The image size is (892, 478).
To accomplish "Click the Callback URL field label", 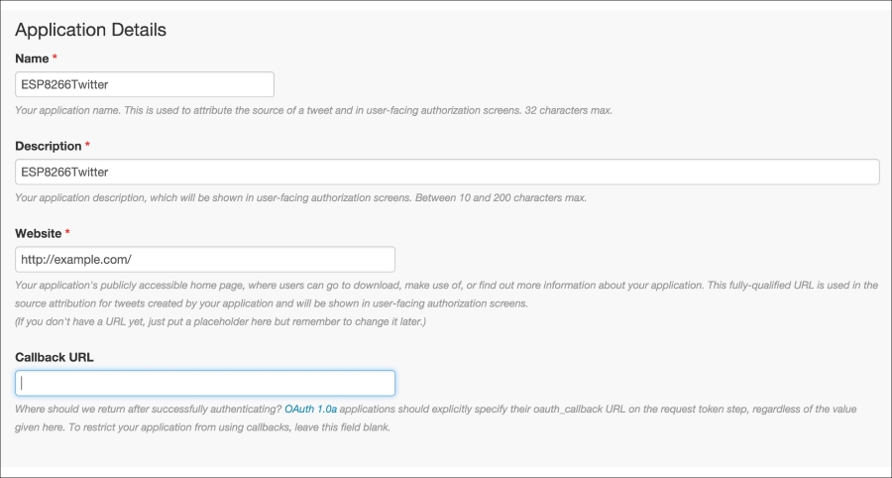I will pyautogui.click(x=55, y=357).
